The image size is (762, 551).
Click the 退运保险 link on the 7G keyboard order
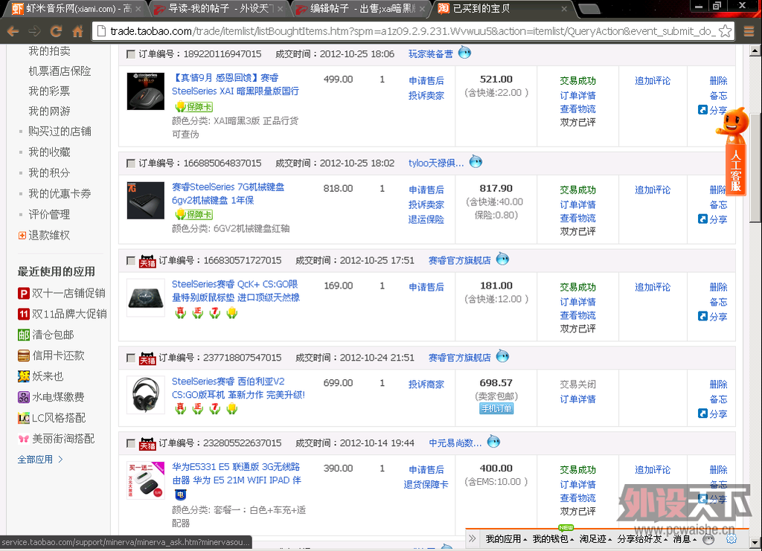(426, 219)
